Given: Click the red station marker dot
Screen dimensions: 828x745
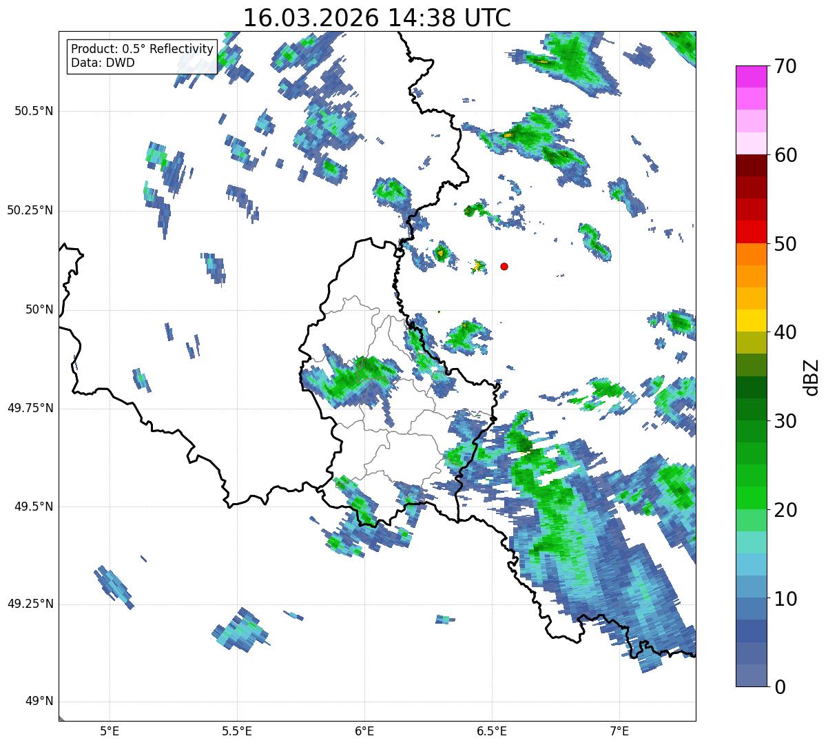Looking at the screenshot, I should click(x=504, y=266).
